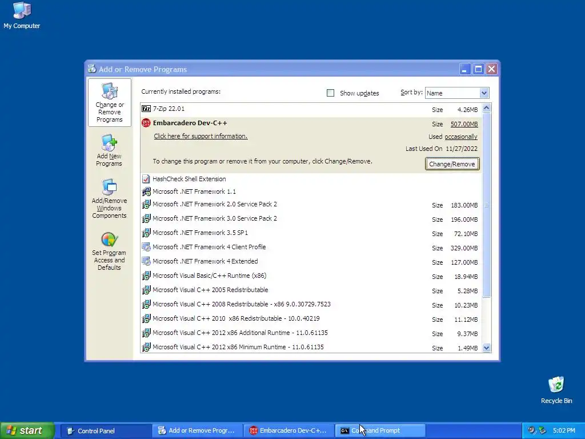This screenshot has width=585, height=439.
Task: Click the .NET Framework 4 Client Profile icon
Action: pos(146,247)
